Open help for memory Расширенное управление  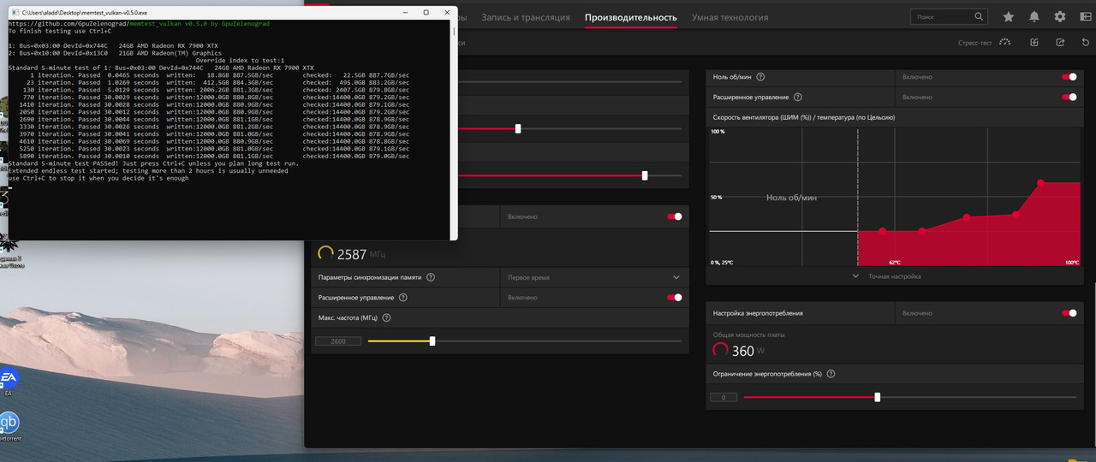point(403,298)
